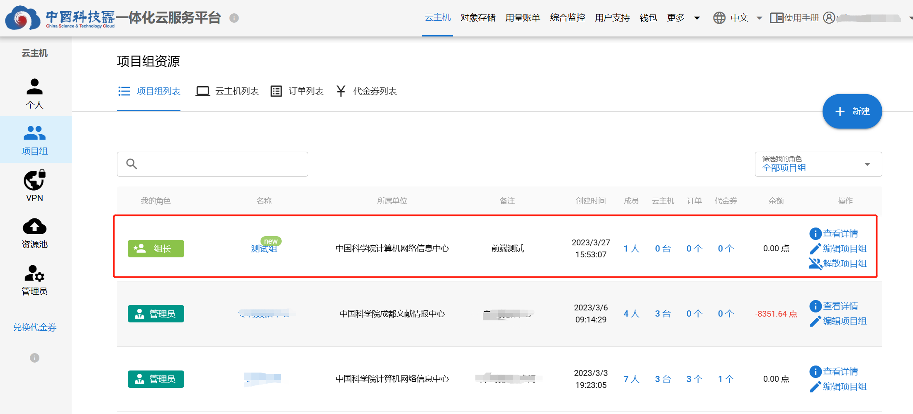Select the 订单列表 tab
The height and width of the screenshot is (414, 913).
(x=297, y=91)
